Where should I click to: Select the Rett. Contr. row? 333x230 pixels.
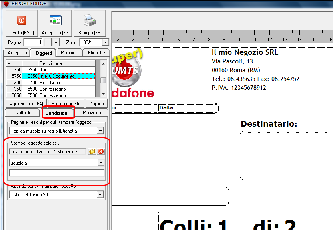tap(50, 82)
